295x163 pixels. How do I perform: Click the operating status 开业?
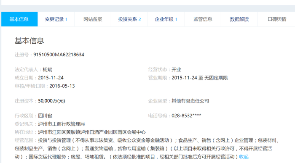176,70
